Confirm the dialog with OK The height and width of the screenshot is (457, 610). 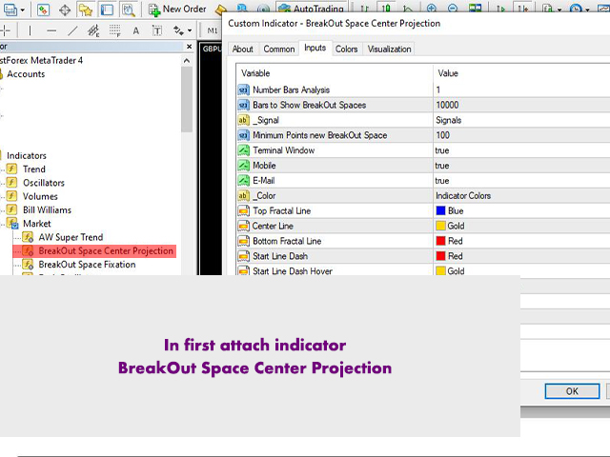click(572, 391)
